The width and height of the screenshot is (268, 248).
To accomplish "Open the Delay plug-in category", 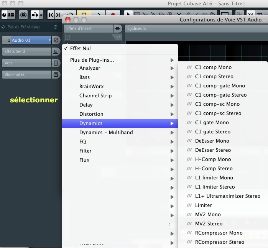I will point(120,105).
